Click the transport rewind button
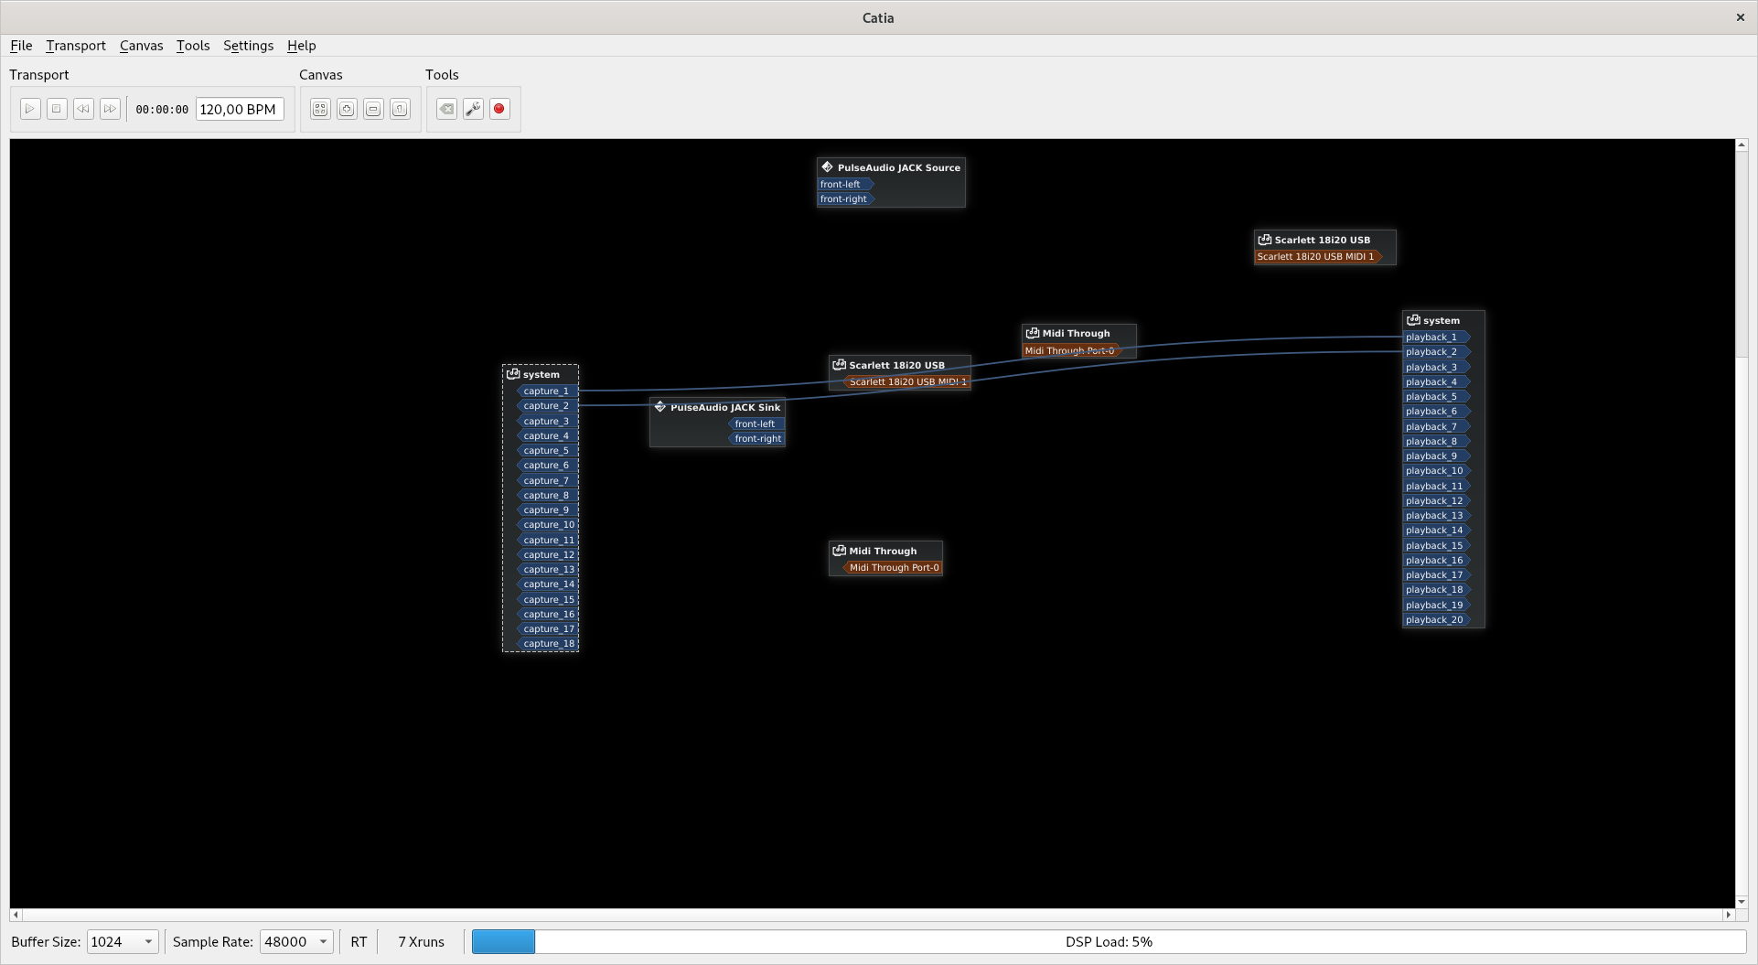1758x965 pixels. click(83, 109)
